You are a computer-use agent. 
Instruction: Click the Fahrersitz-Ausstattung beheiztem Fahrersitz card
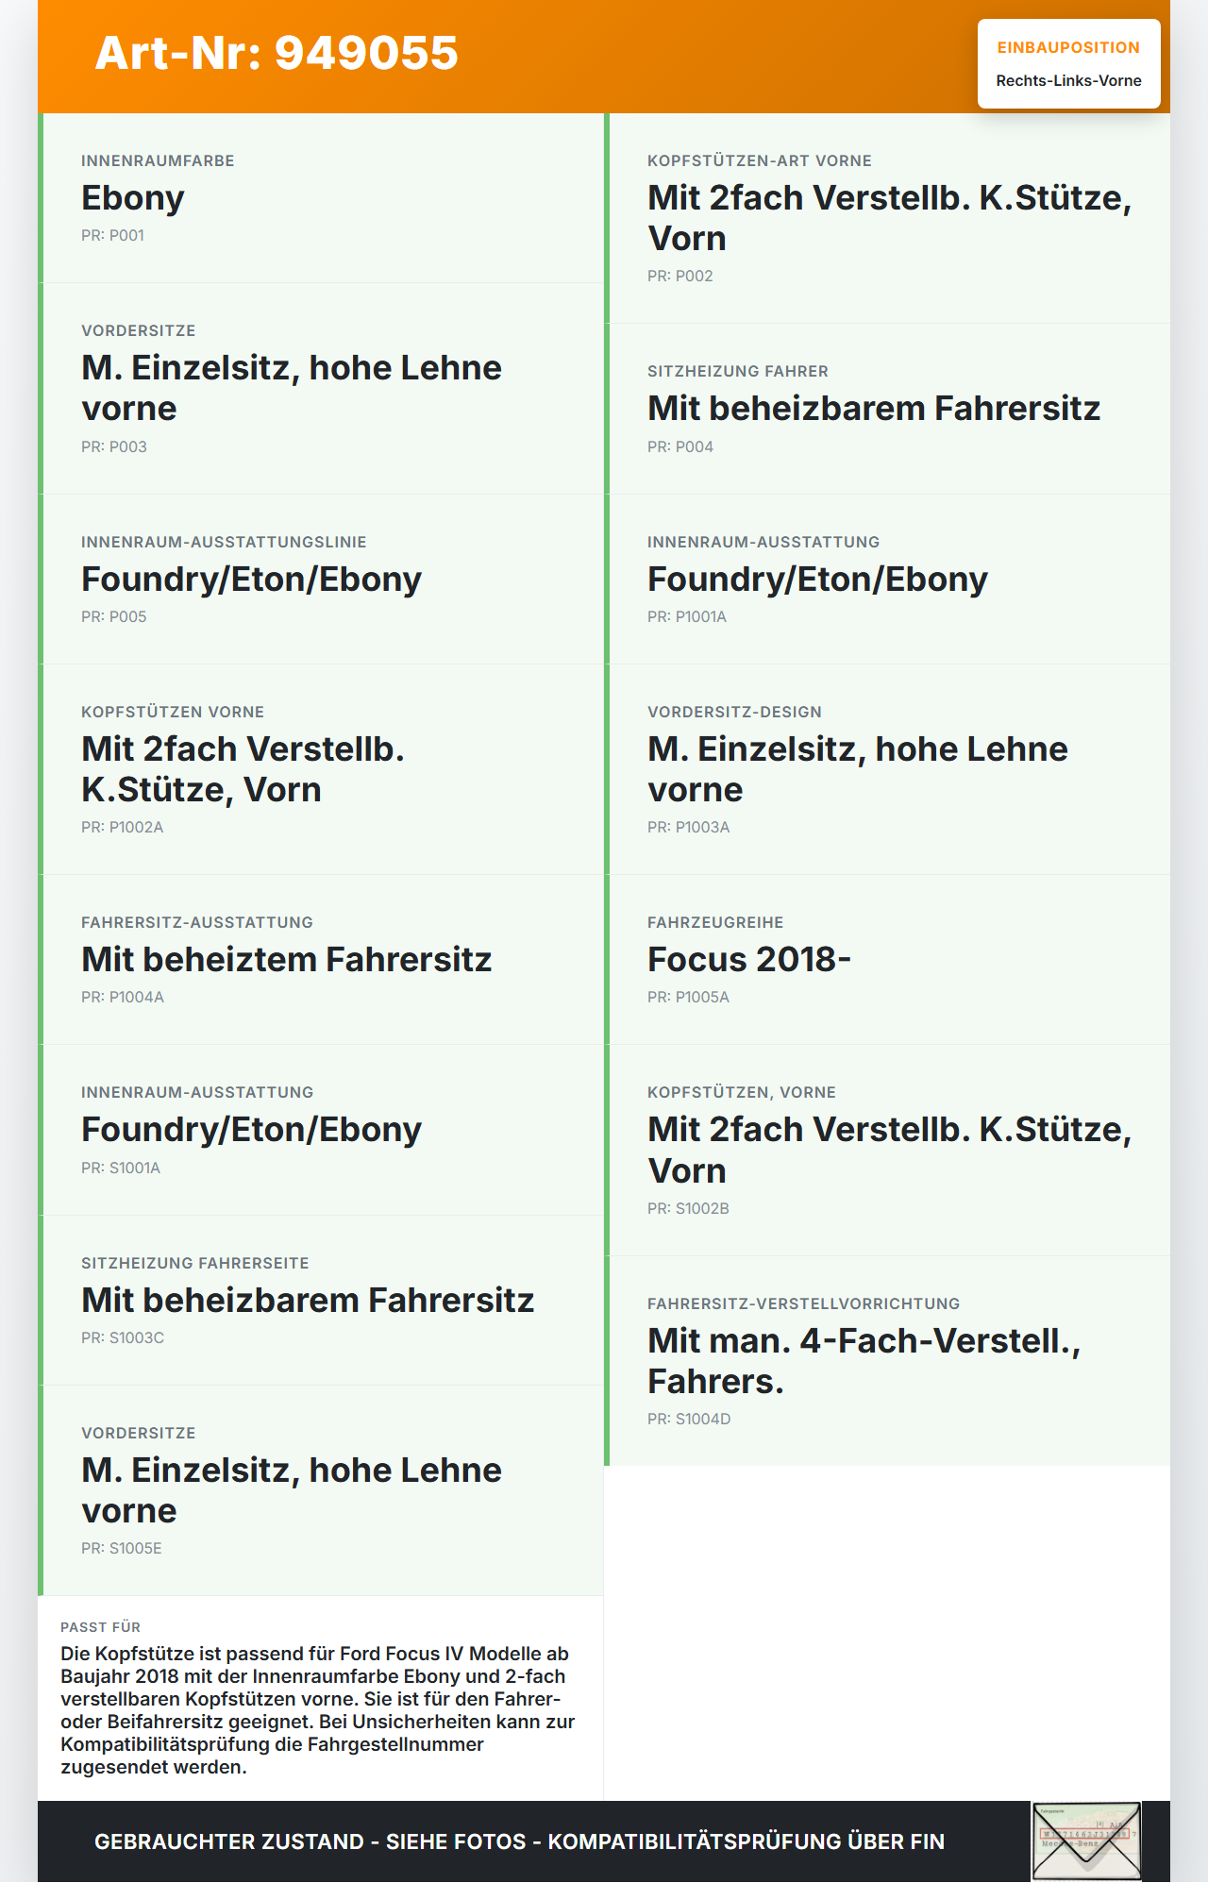[321, 960]
